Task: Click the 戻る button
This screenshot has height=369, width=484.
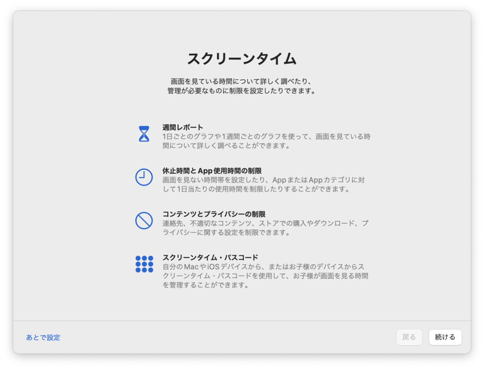Action: pyautogui.click(x=409, y=337)
